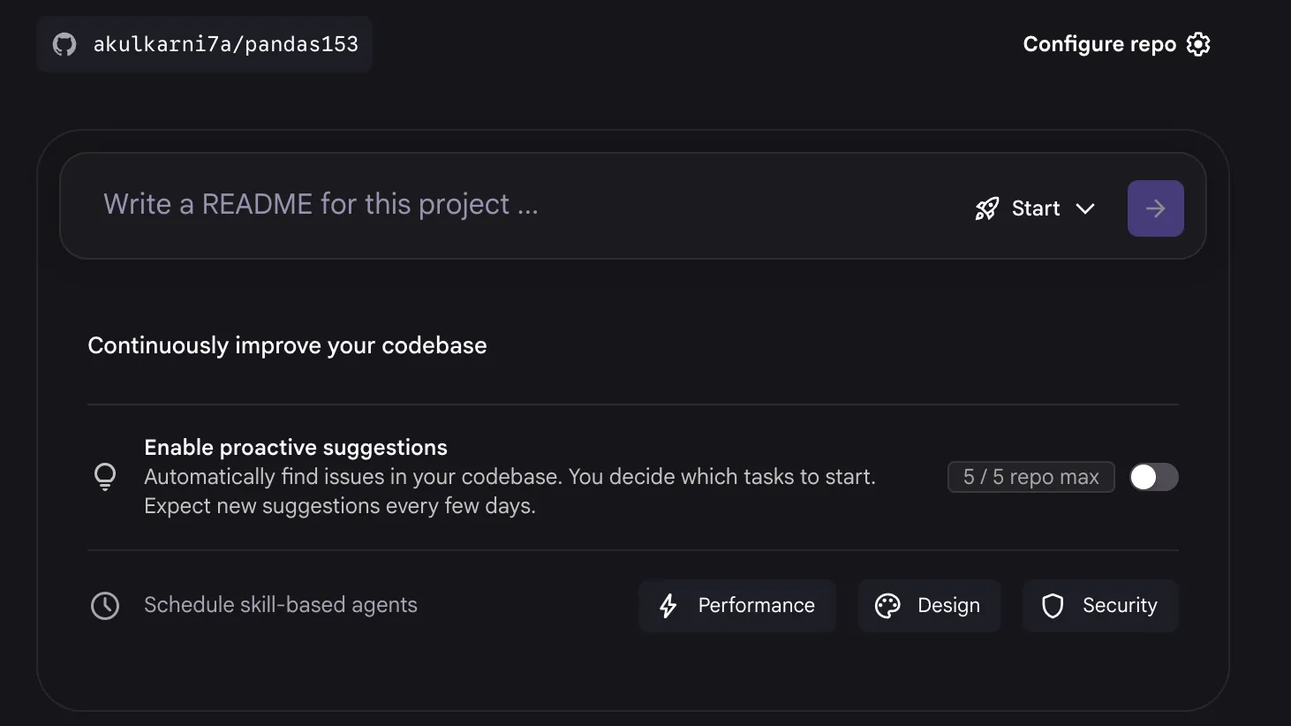Click the rocket icon beside Start

pos(986,208)
